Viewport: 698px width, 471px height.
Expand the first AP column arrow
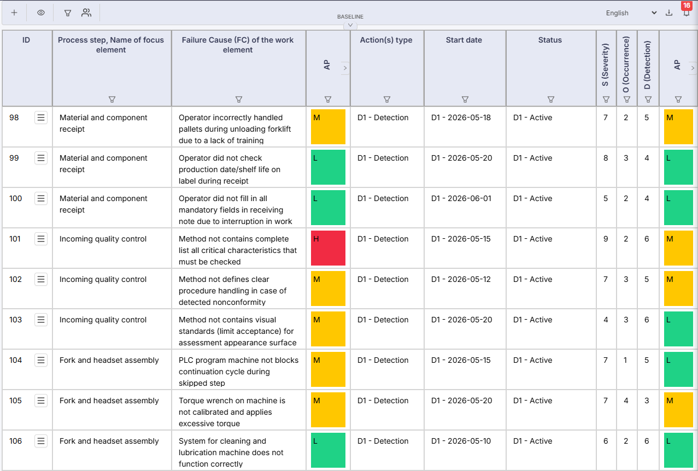pos(345,68)
